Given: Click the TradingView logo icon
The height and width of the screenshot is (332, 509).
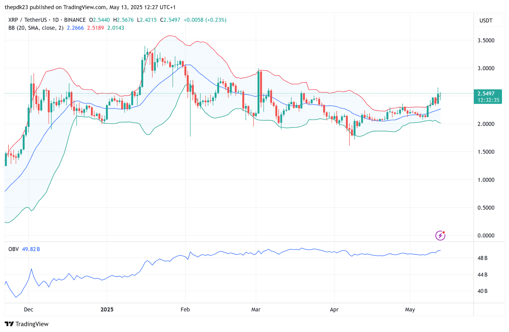Looking at the screenshot, I should (x=9, y=324).
